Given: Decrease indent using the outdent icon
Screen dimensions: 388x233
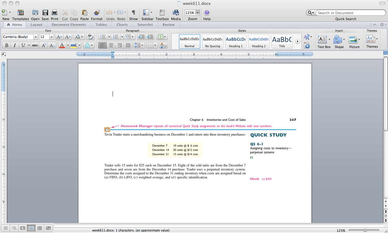Looking at the screenshot, I should tap(141, 37).
